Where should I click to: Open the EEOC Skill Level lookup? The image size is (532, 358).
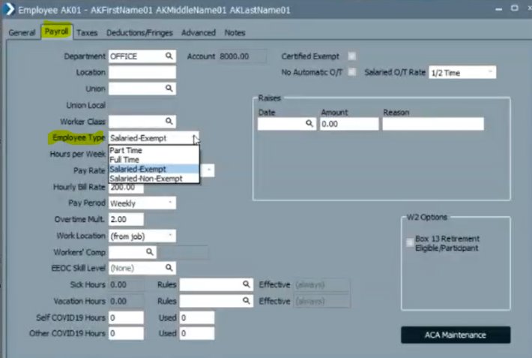[x=170, y=268]
